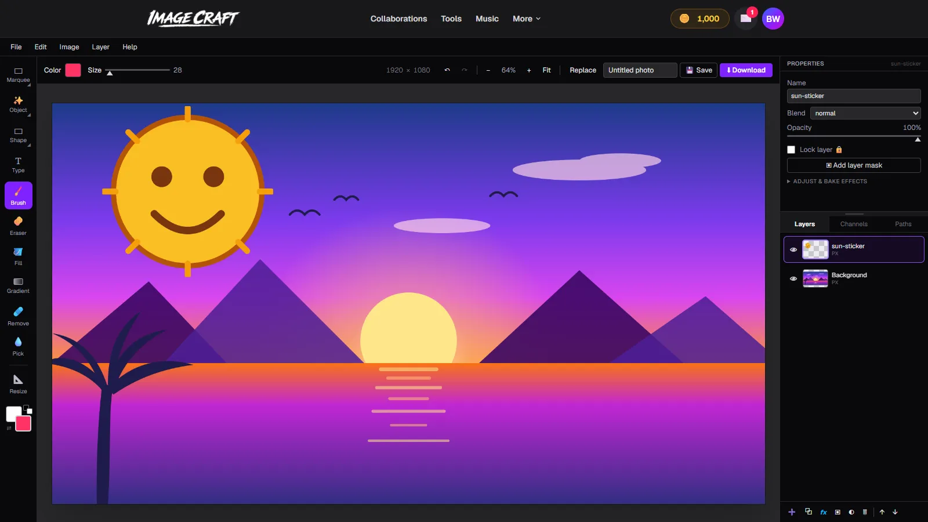Hide the sun-sticker layer

[793, 249]
